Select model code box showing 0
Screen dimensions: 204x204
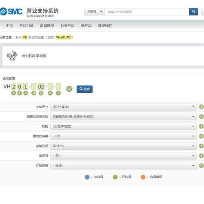[20, 87]
